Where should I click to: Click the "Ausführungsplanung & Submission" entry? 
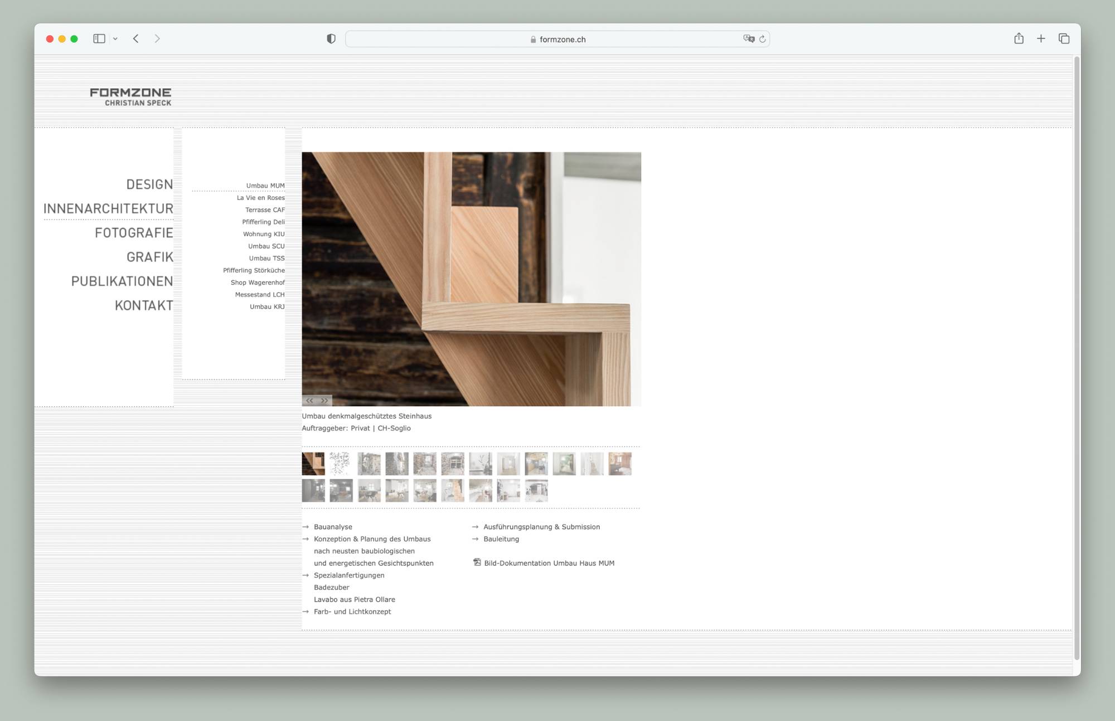(542, 527)
